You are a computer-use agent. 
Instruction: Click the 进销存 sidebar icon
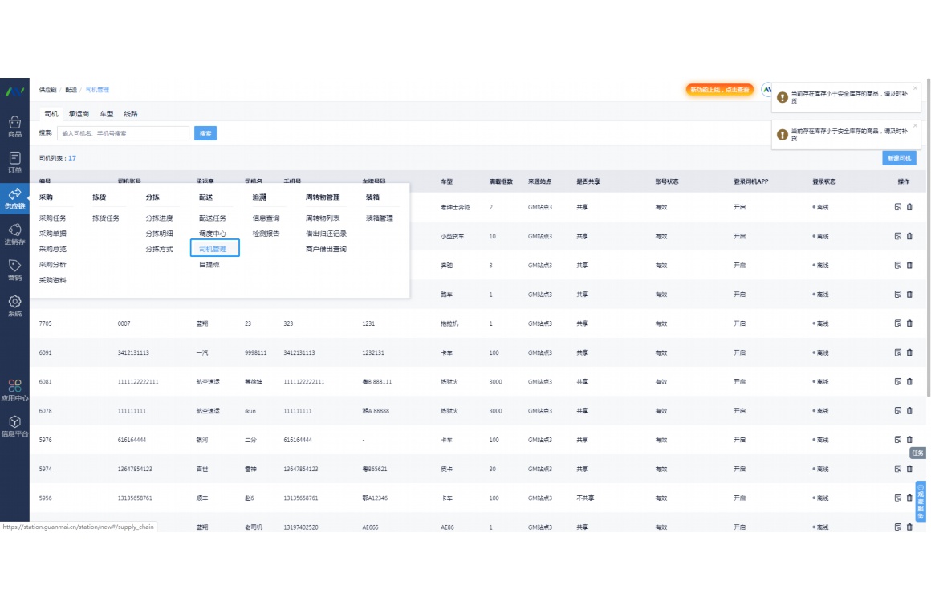[14, 234]
